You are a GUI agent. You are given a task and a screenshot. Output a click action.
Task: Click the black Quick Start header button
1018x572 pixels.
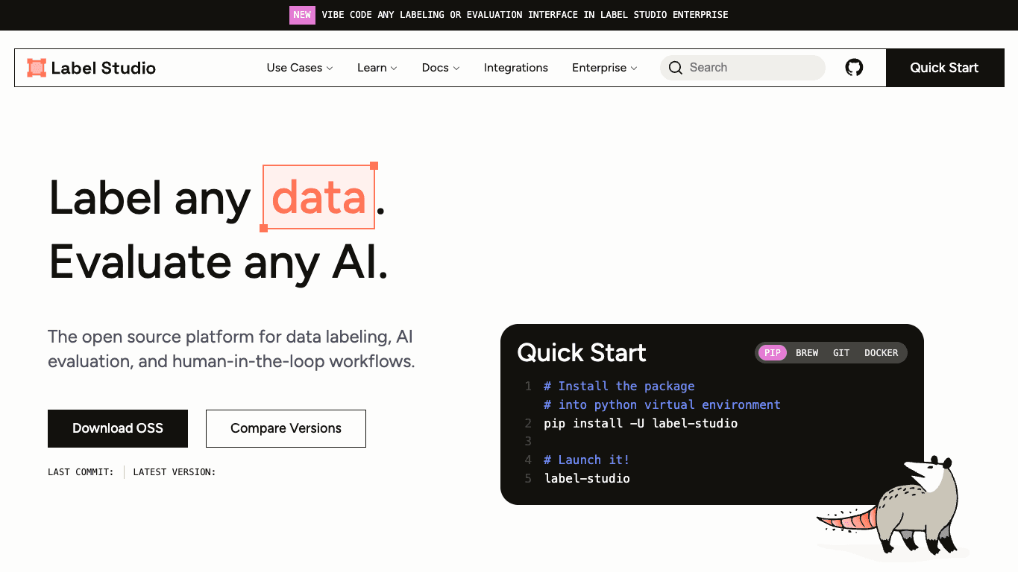point(944,68)
